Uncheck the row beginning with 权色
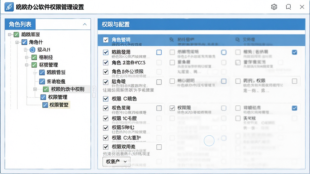310x174 pixels. 106,108
